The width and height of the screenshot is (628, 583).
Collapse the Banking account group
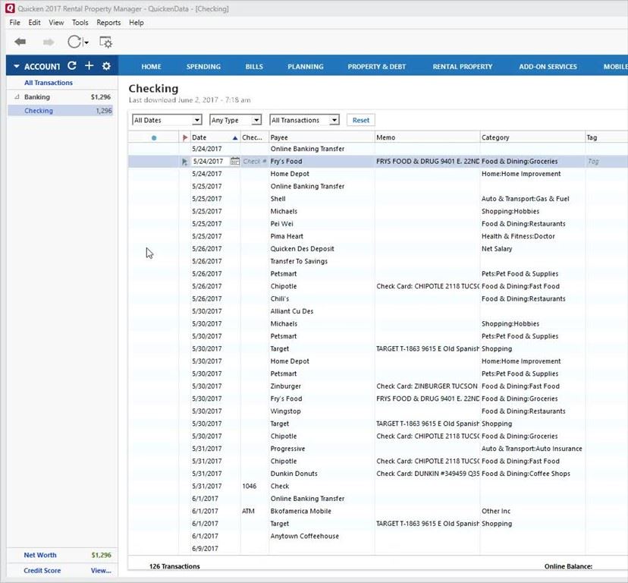click(17, 97)
